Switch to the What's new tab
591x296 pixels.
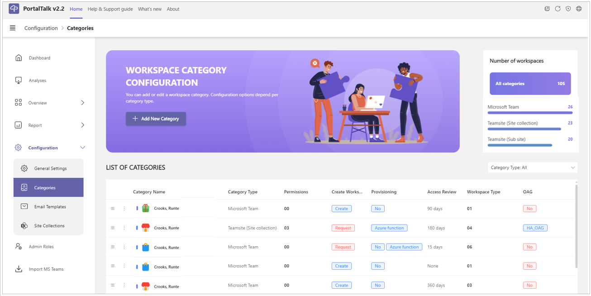click(x=149, y=9)
